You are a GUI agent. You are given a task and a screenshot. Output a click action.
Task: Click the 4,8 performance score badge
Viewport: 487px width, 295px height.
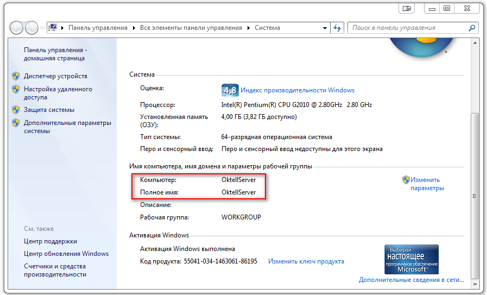[230, 90]
